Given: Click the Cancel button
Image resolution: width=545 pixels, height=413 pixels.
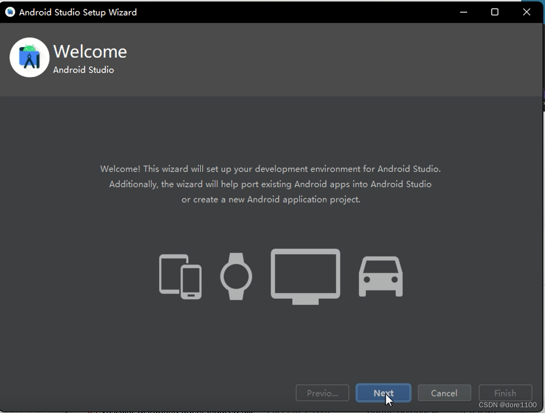Looking at the screenshot, I should (444, 393).
